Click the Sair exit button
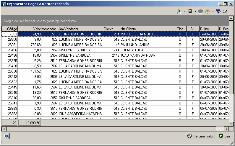 tap(225, 136)
